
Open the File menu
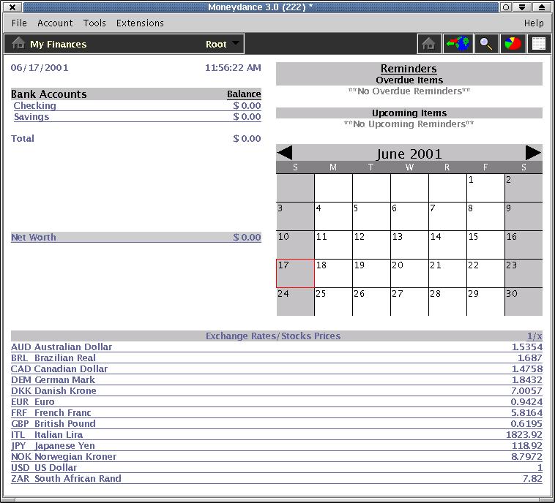point(19,23)
